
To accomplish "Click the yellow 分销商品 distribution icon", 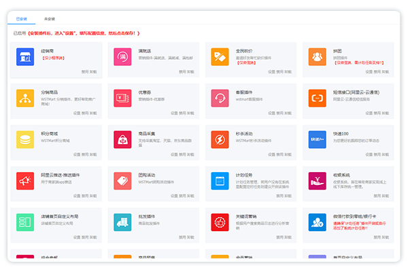I will [x=25, y=98].
